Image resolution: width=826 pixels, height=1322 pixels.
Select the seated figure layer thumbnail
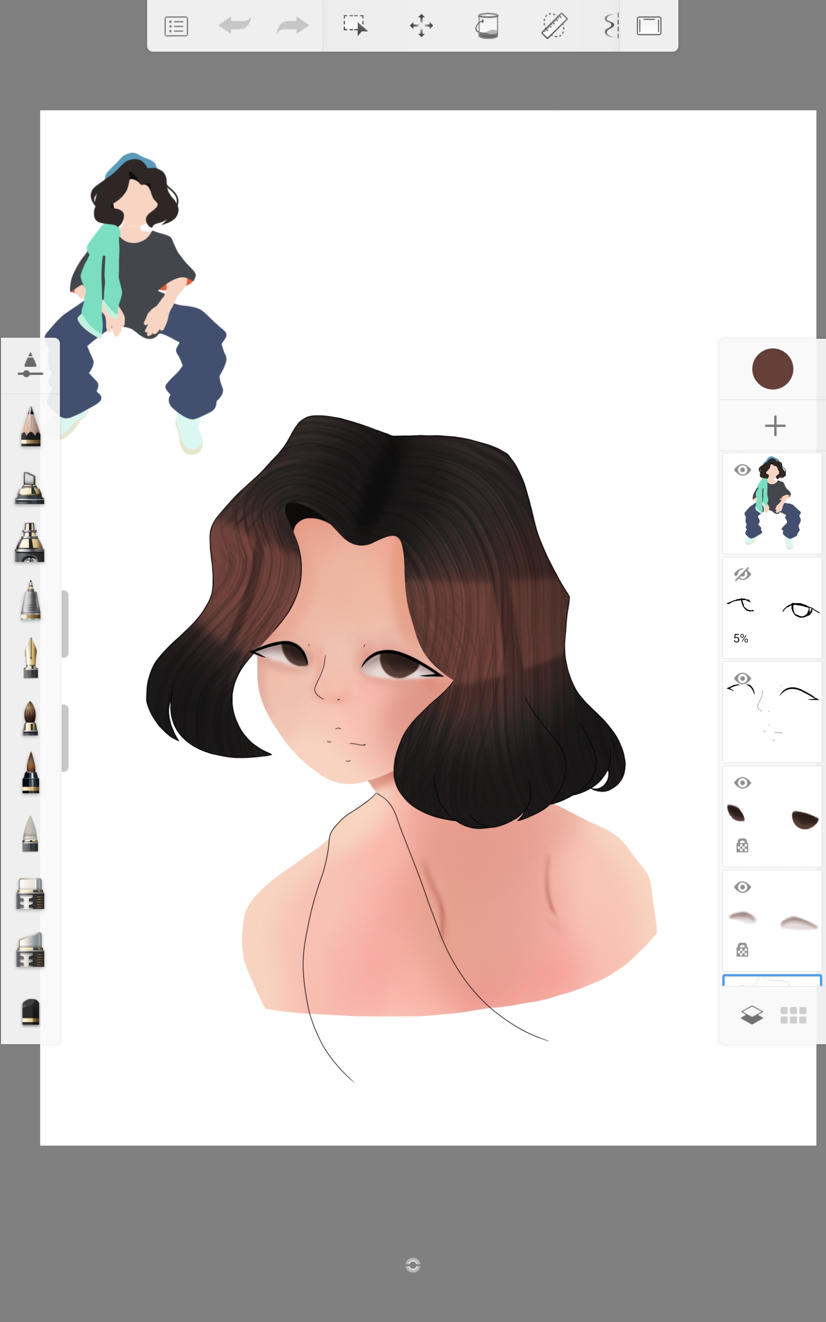tap(772, 503)
